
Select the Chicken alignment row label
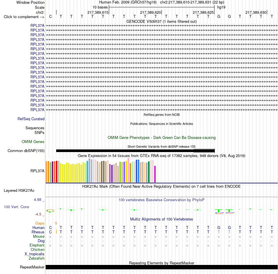click(37, 249)
